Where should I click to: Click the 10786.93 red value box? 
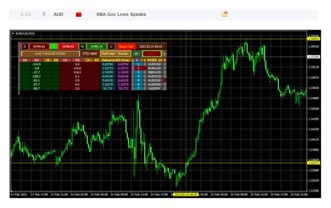coord(68,46)
